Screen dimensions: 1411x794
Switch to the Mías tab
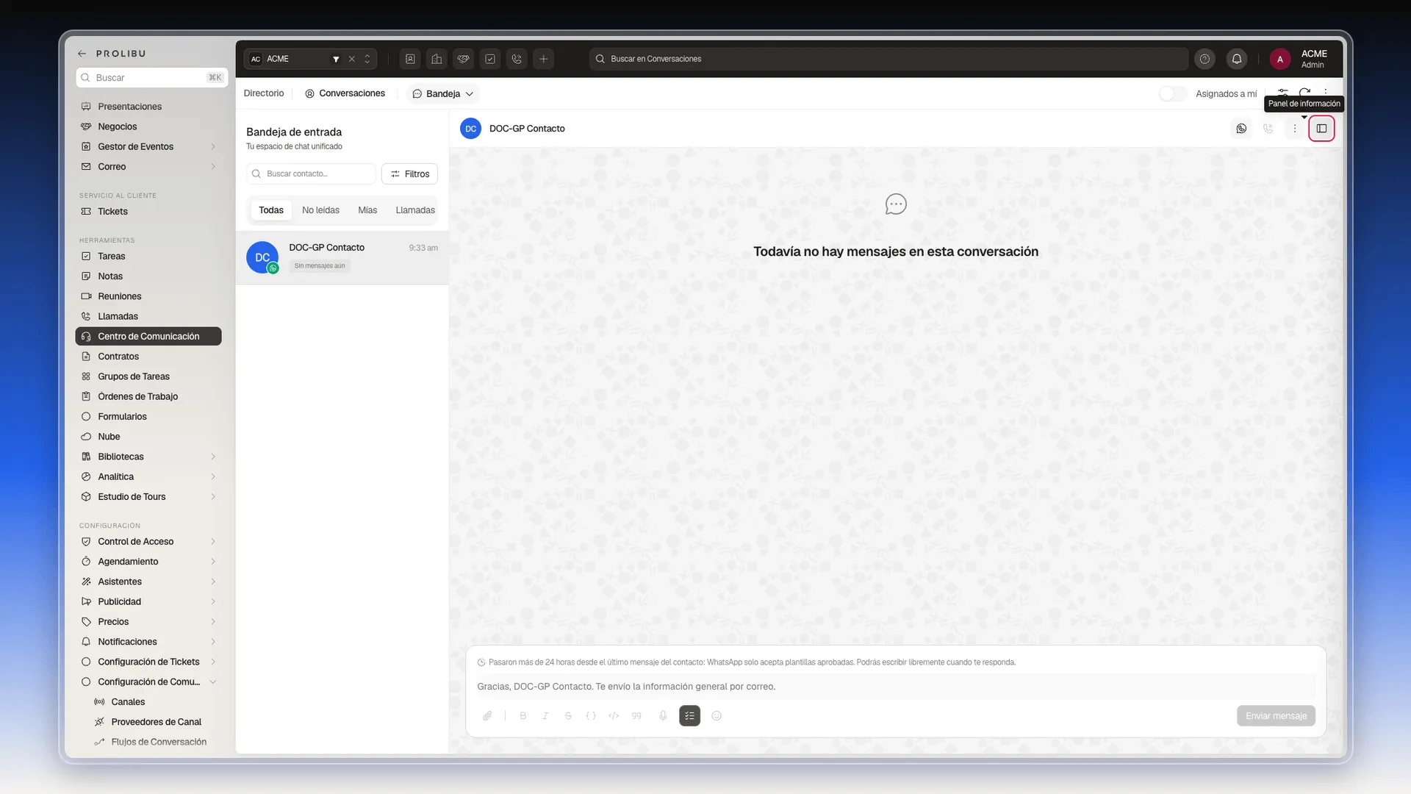click(367, 210)
